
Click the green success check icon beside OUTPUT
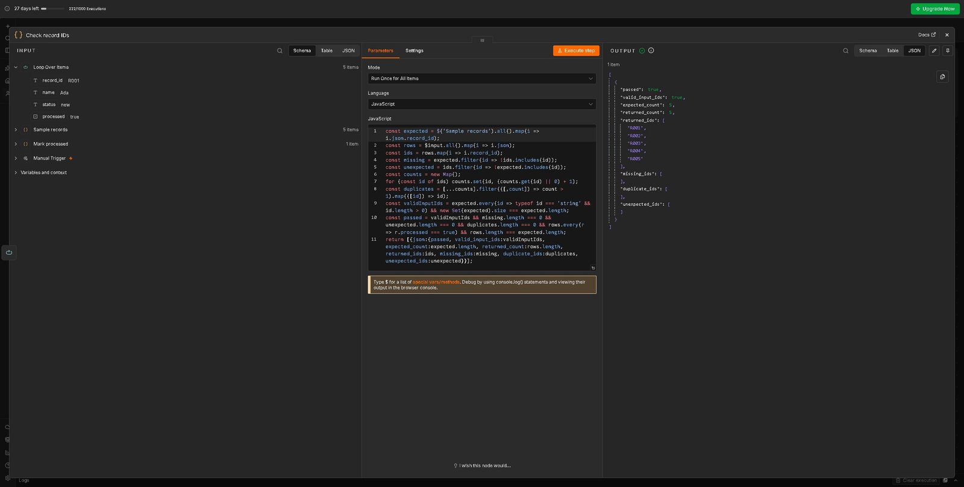click(642, 51)
